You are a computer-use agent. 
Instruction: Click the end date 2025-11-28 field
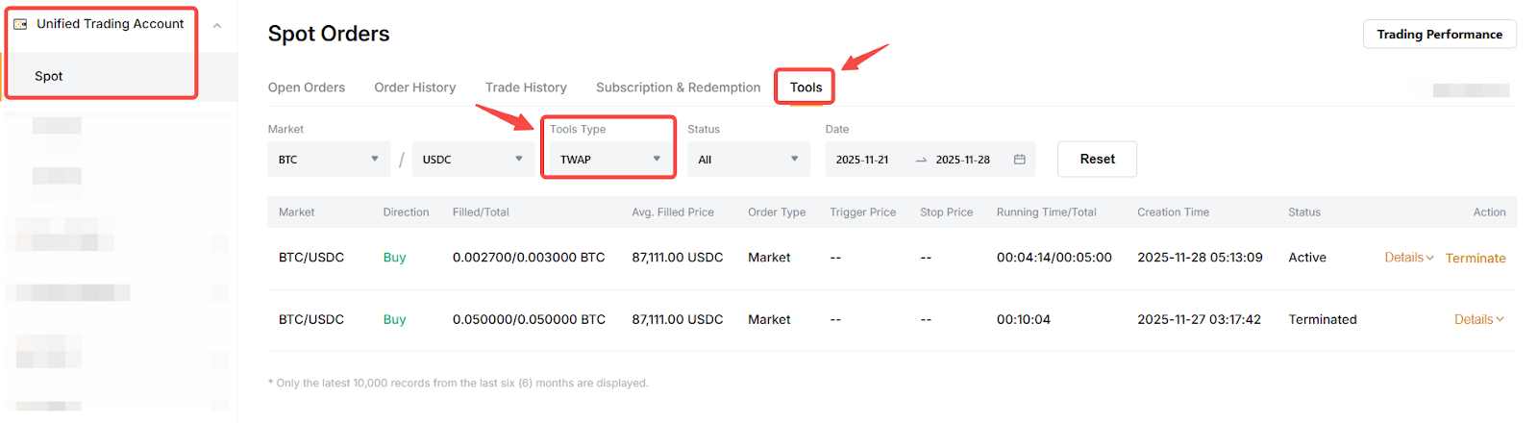click(962, 160)
